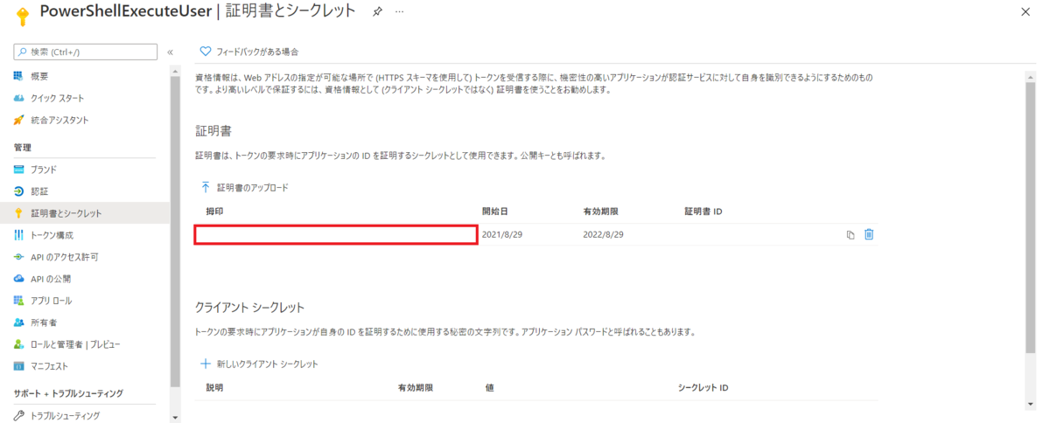The width and height of the screenshot is (1050, 423).
Task: Click the 証明書 ID column header
Action: (x=703, y=211)
